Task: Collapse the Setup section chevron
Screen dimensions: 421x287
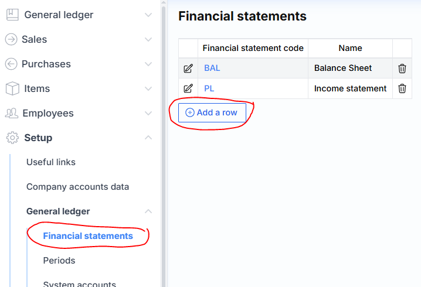Action: [x=148, y=138]
